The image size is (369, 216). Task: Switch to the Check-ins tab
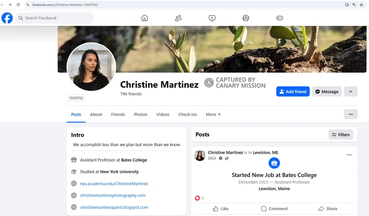pyautogui.click(x=187, y=115)
